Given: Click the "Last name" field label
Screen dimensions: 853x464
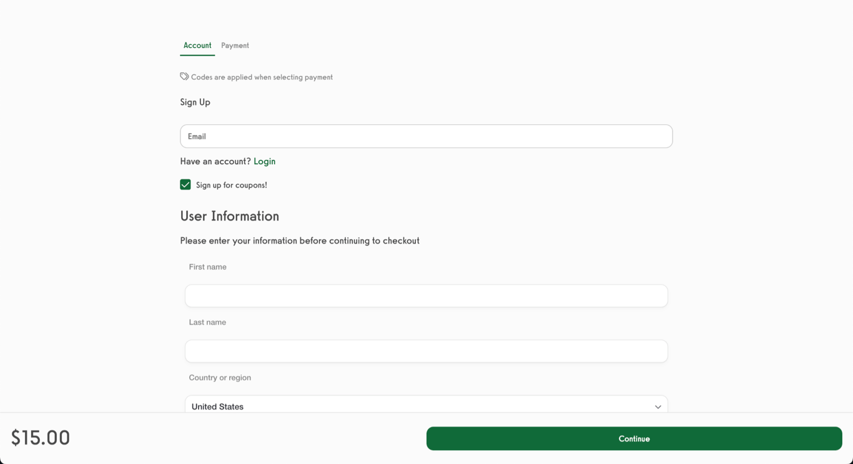Looking at the screenshot, I should [x=207, y=322].
